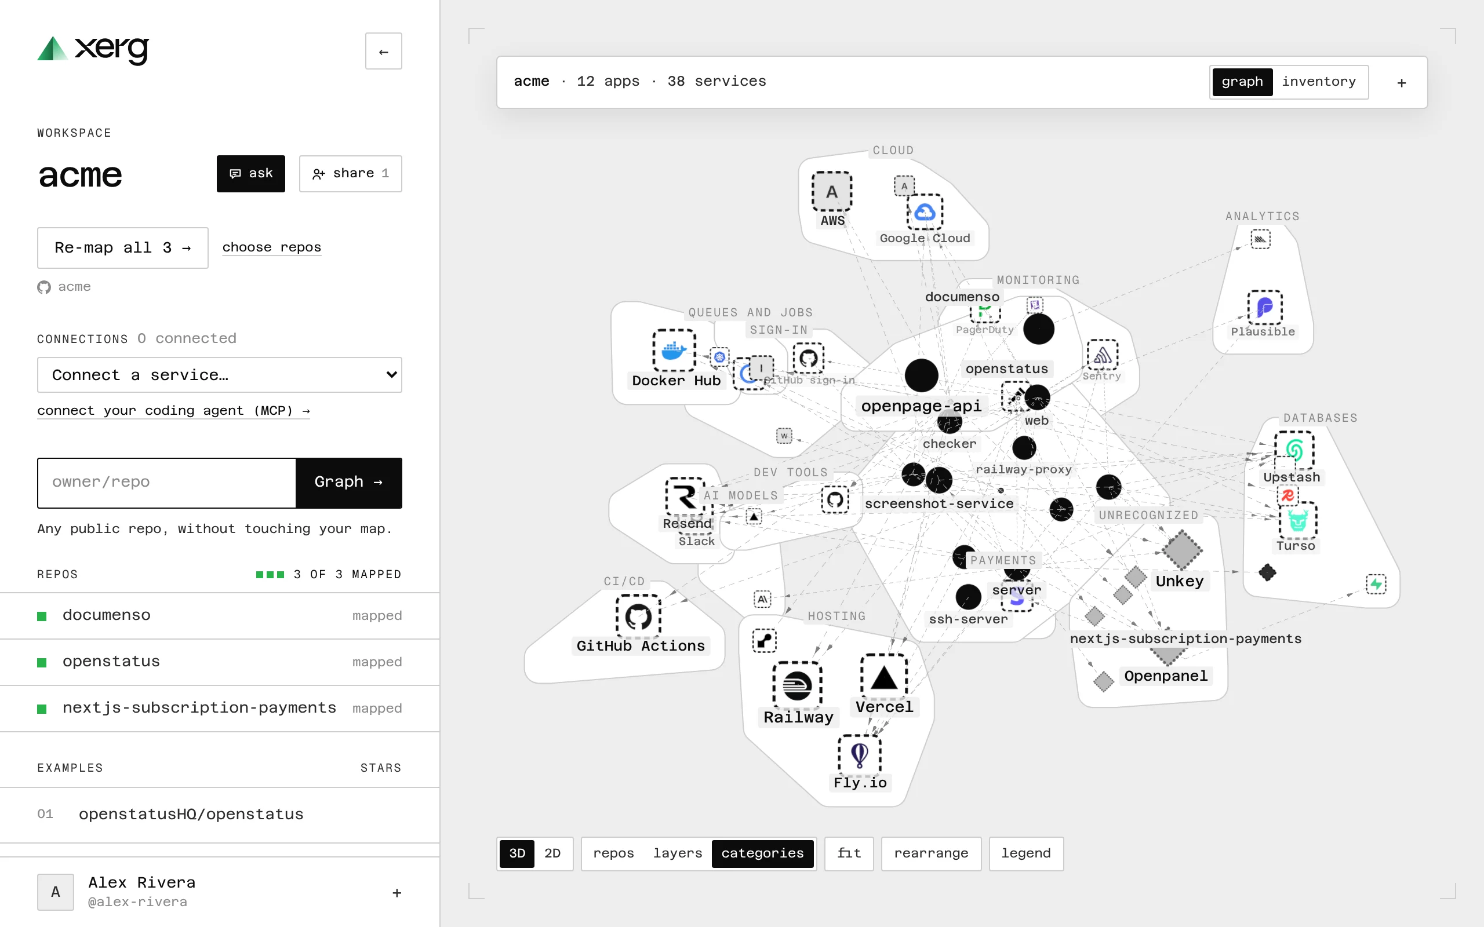Group graph by layers
Viewport: 1484px width, 927px height.
tap(678, 853)
